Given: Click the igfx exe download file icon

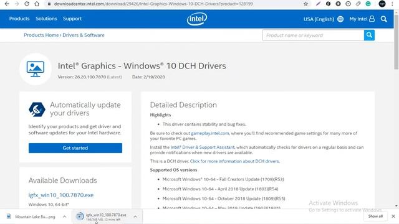Looking at the screenshot, I should 80,217.
